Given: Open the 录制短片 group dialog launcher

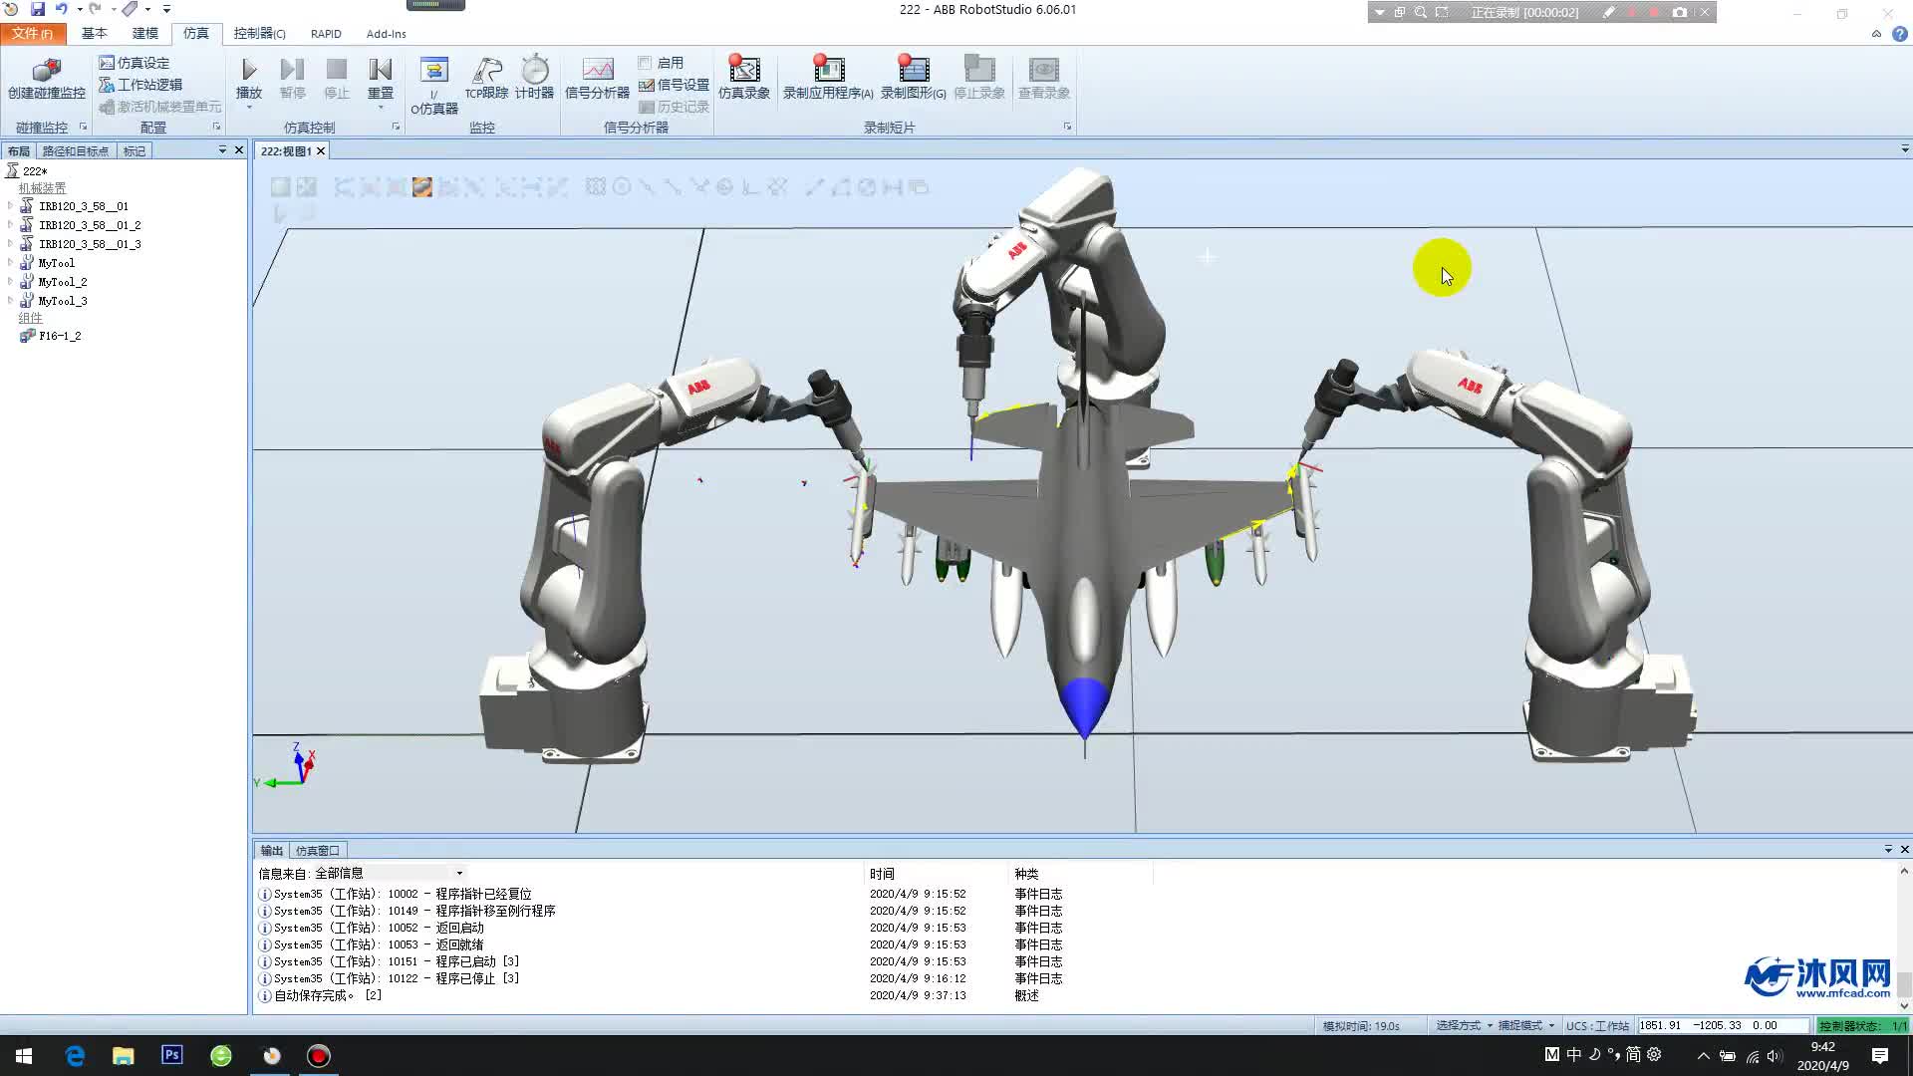Looking at the screenshot, I should click(1067, 127).
